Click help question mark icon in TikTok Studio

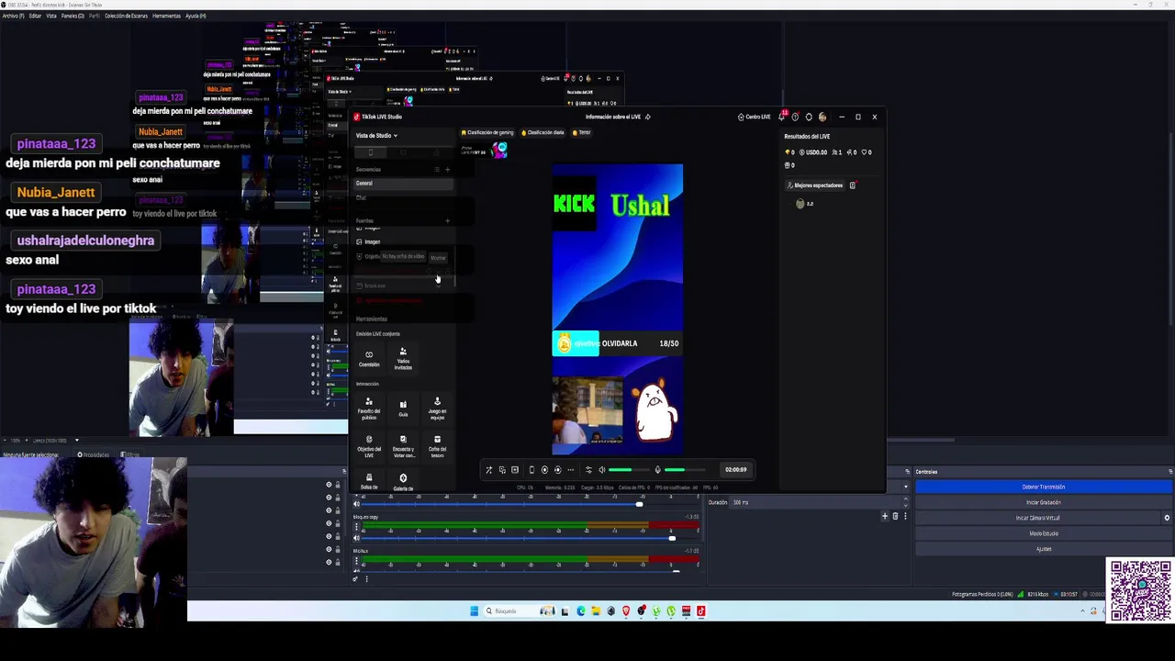click(x=795, y=117)
